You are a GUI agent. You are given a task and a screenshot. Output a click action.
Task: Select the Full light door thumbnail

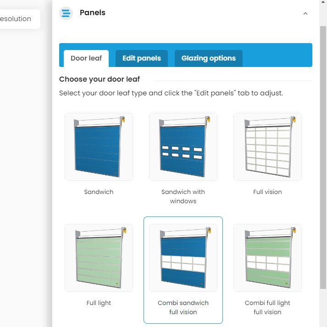pyautogui.click(x=99, y=258)
